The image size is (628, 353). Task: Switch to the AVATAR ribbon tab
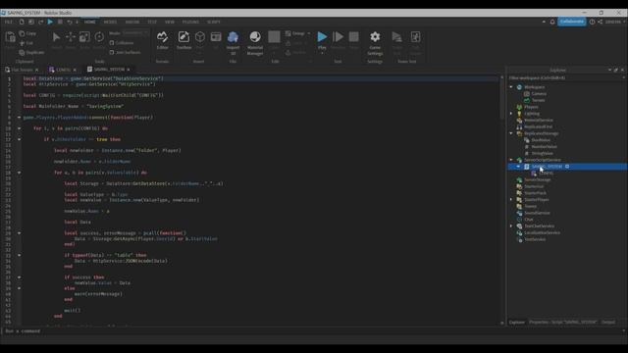[x=132, y=22]
